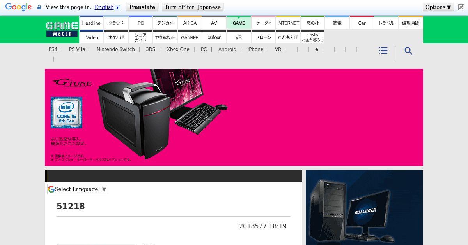Open the 窓の杜 tab
468x245 pixels.
click(312, 23)
